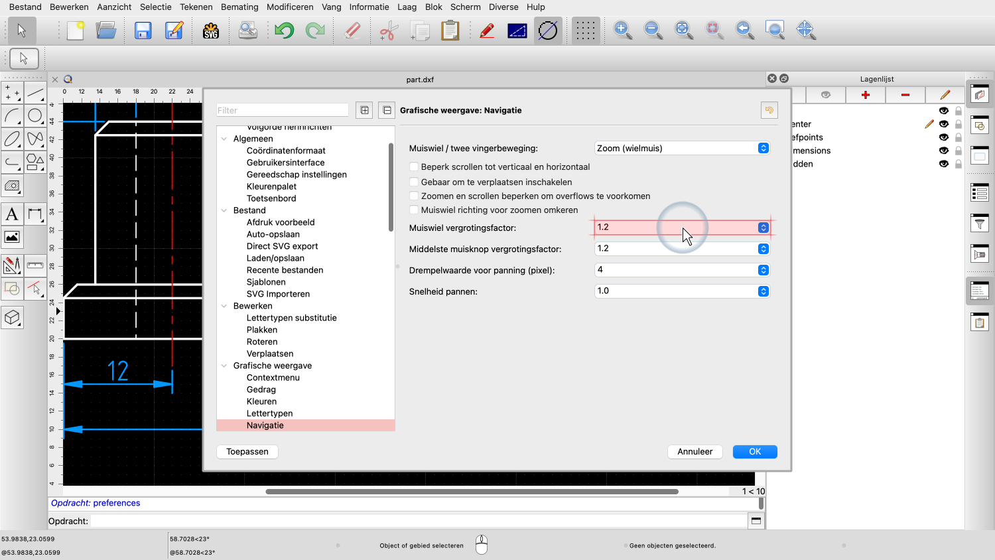Image resolution: width=995 pixels, height=560 pixels.
Task: Select the Line drawing tool
Action: click(36, 93)
